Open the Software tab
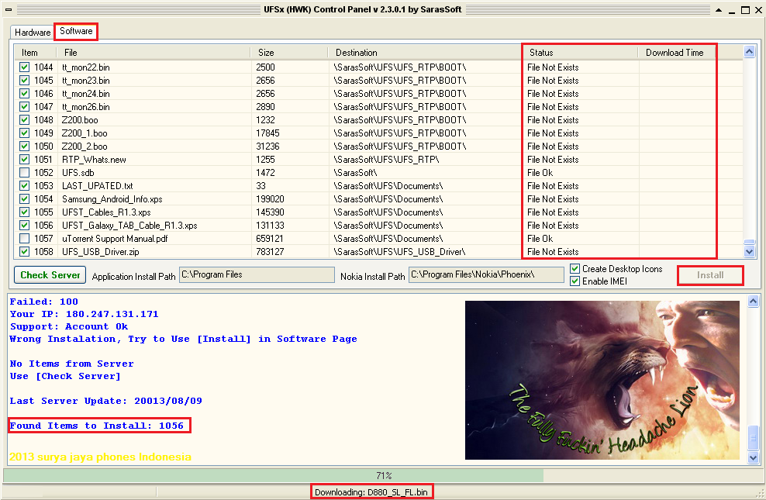 point(76,31)
